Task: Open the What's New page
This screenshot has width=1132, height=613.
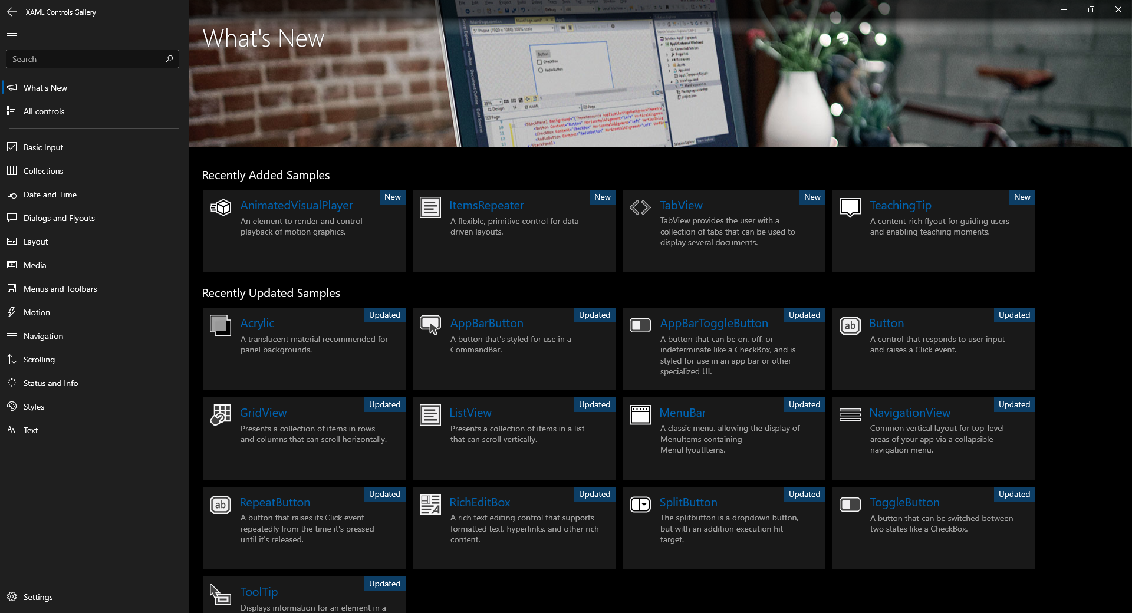Action: [94, 88]
